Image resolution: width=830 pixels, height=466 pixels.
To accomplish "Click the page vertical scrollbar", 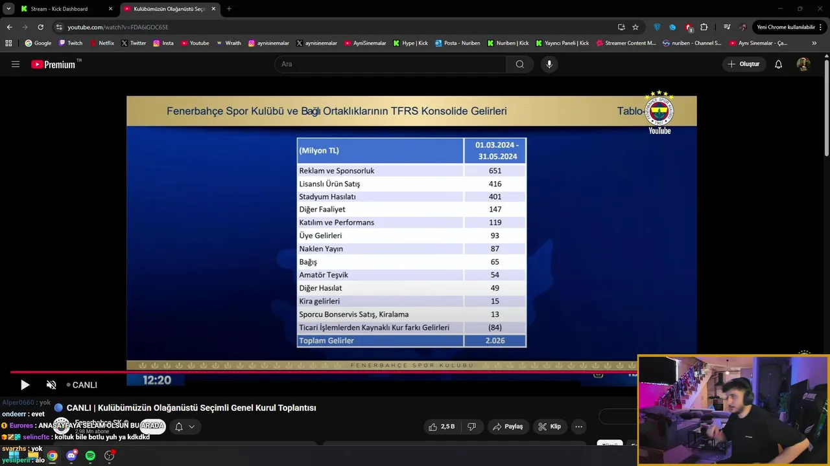I will tap(827, 107).
